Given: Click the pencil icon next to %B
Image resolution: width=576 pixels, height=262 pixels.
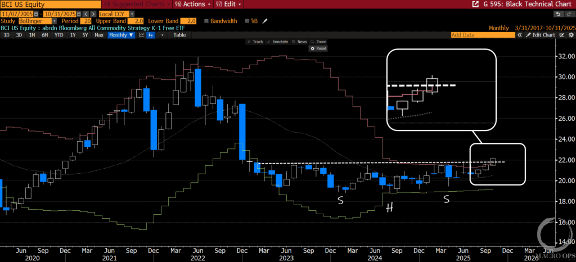Looking at the screenshot, I should click(x=264, y=21).
